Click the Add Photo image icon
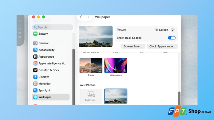This screenshot has height=120, width=214. (x=91, y=94)
